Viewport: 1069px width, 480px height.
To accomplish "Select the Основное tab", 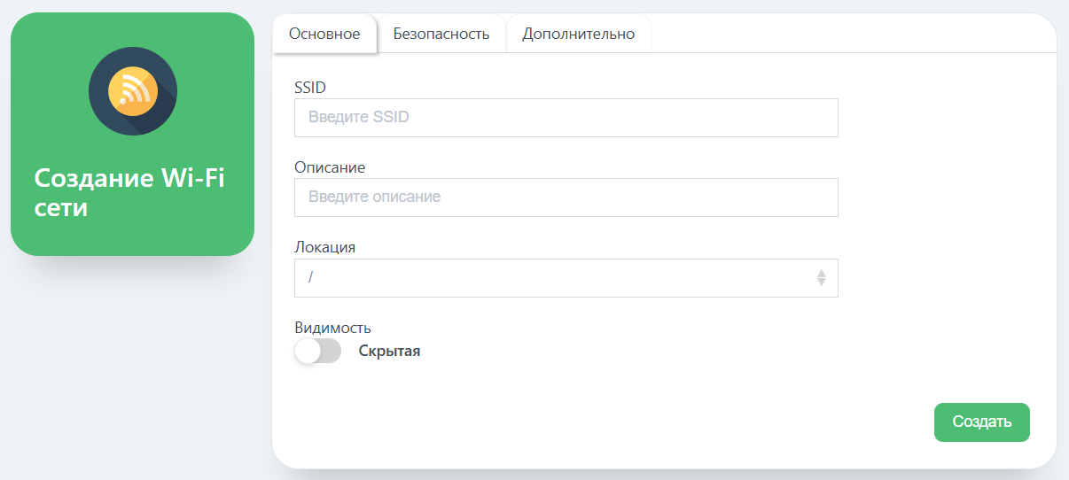I will 324,34.
